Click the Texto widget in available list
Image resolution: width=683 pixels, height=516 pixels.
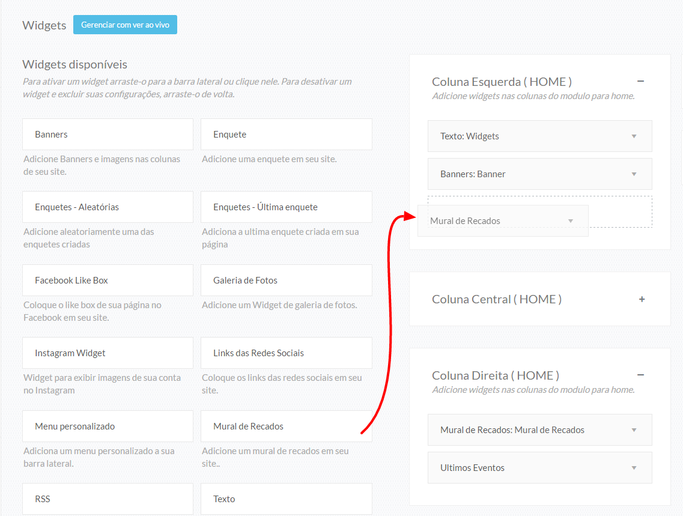click(x=286, y=499)
